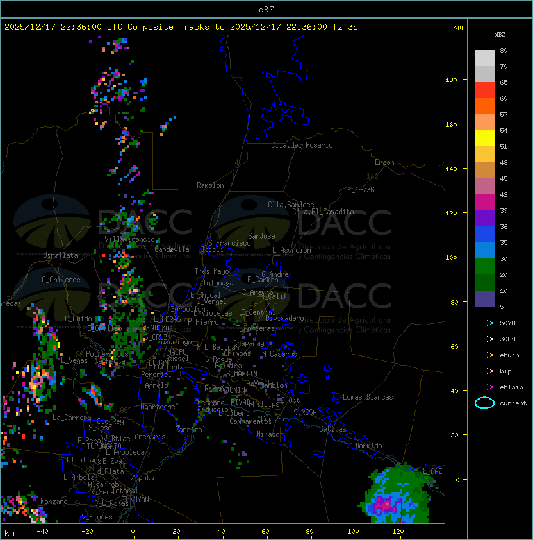Click the 39 dBZ purple color swatch
This screenshot has height=540, width=533.
[x=484, y=219]
